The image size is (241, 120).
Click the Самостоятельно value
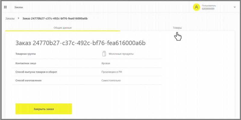coord(111,80)
